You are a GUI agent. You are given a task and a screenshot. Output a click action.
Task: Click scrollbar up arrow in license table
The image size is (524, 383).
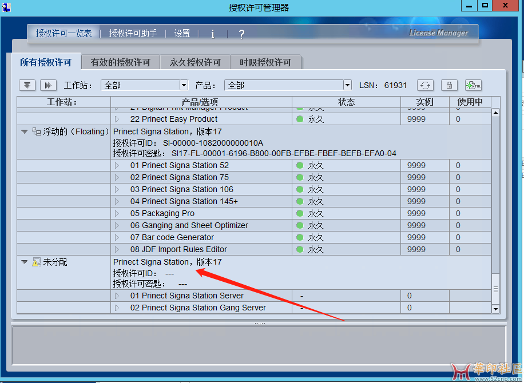[x=495, y=113]
